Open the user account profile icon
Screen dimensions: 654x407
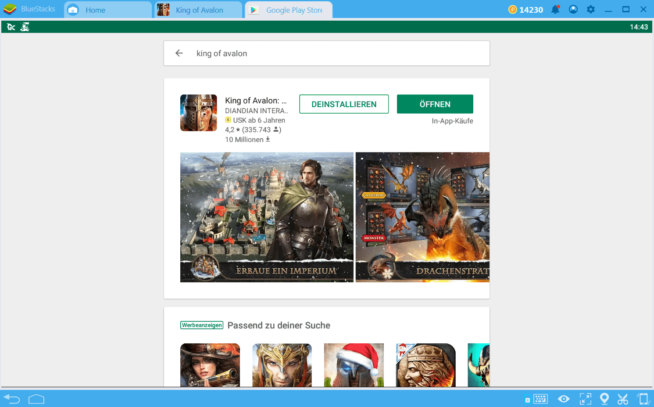pos(573,9)
